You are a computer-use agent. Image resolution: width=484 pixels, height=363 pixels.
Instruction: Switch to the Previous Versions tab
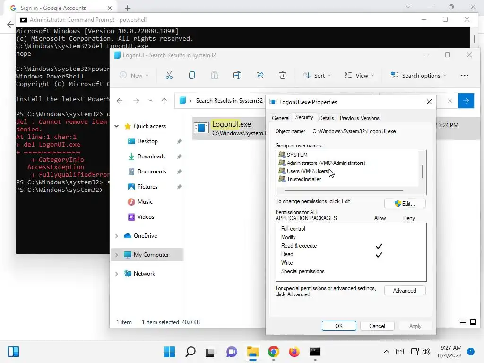359,118
